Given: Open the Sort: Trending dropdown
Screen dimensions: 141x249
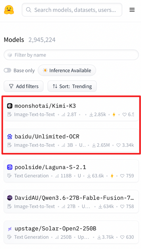Looking at the screenshot, I should tap(72, 86).
